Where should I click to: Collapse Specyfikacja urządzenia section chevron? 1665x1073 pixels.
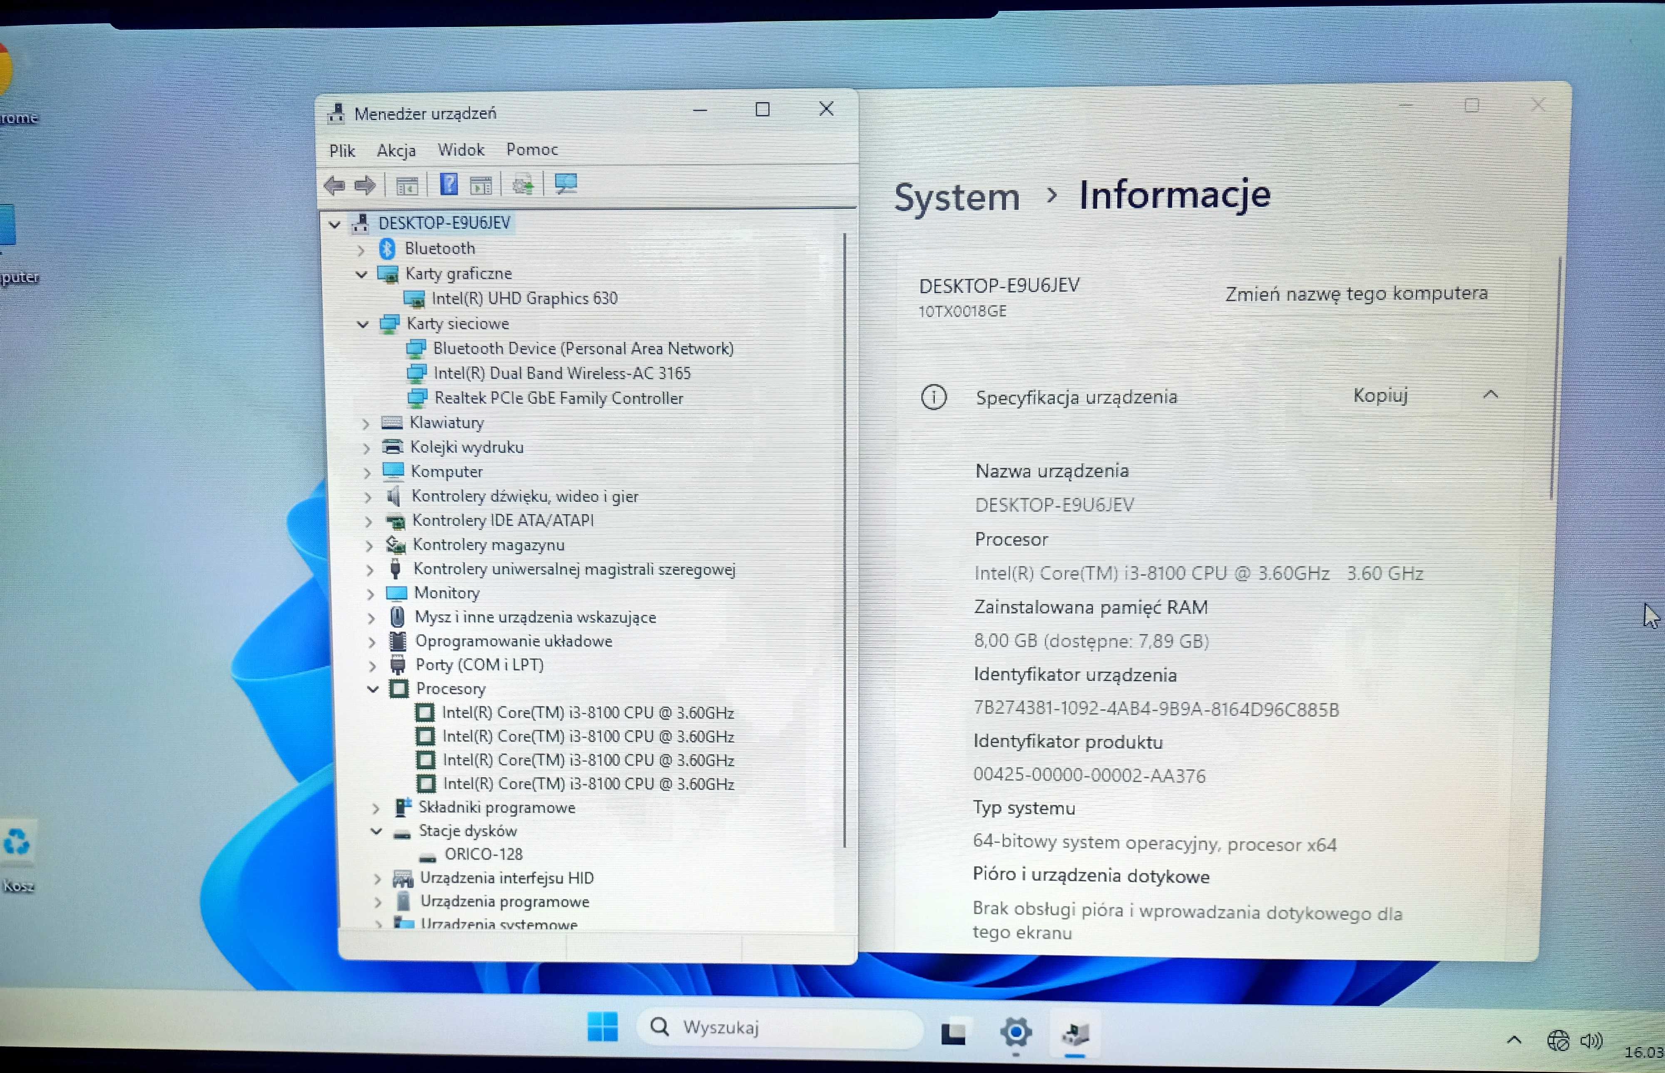(x=1490, y=394)
